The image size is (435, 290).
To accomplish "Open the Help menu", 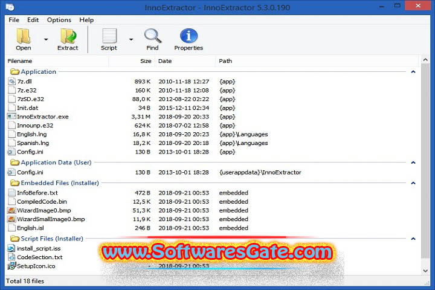I will coord(86,20).
